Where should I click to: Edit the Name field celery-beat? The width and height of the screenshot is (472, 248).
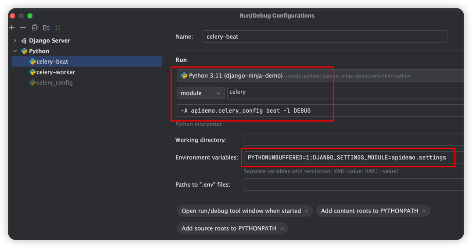pos(325,36)
